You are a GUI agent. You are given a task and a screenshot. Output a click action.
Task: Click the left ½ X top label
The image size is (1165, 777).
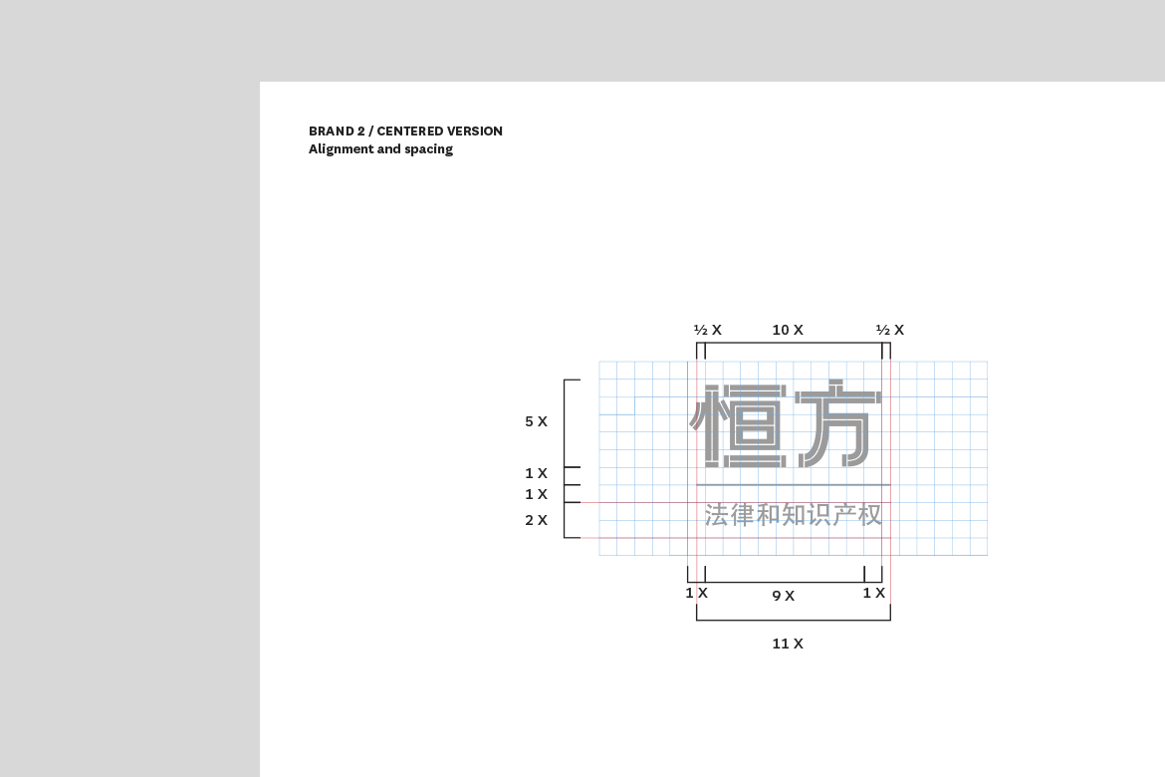coord(707,330)
